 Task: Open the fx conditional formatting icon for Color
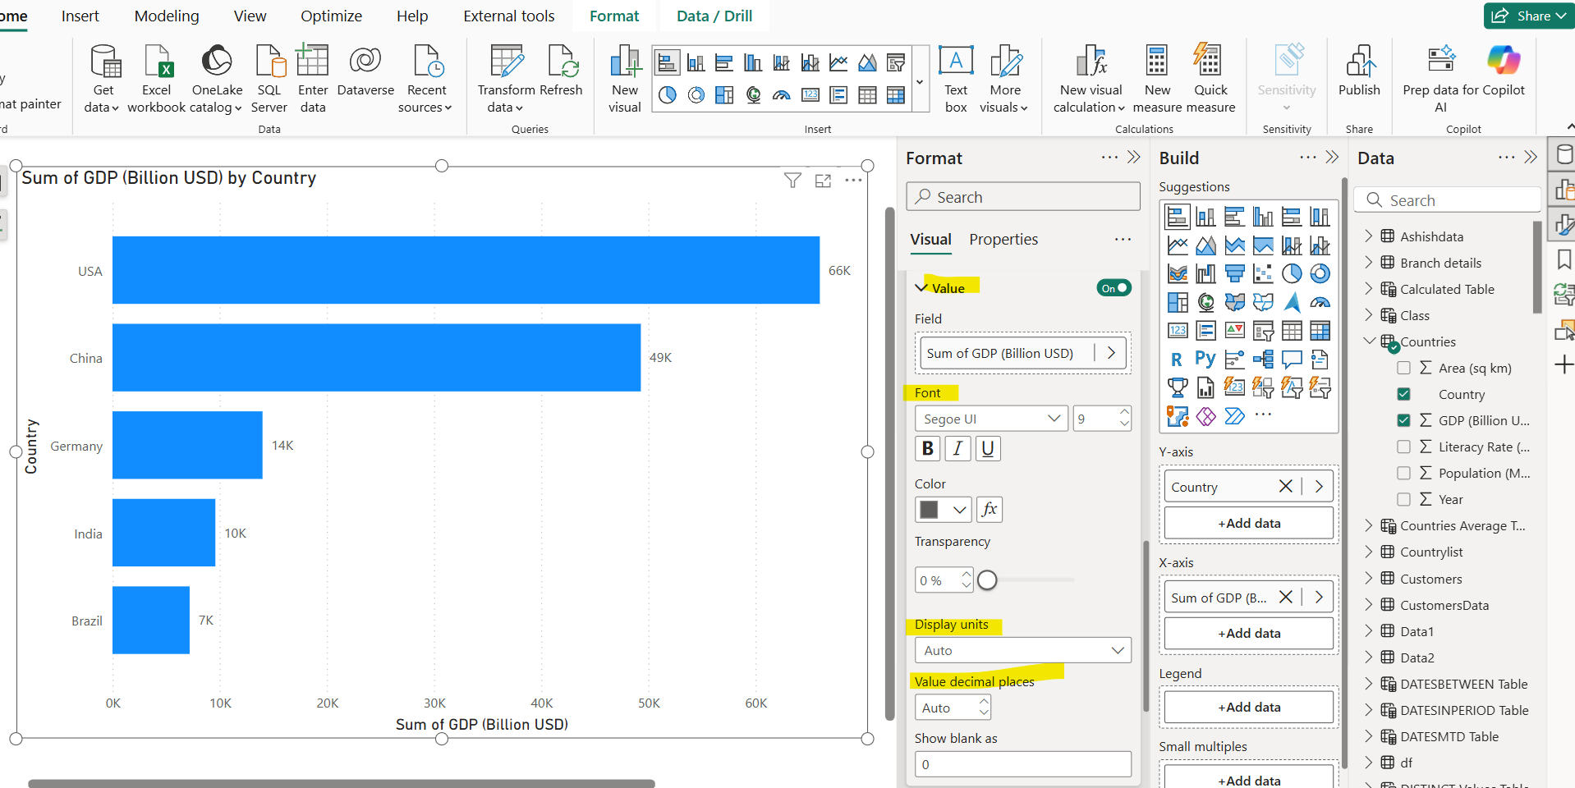989,509
